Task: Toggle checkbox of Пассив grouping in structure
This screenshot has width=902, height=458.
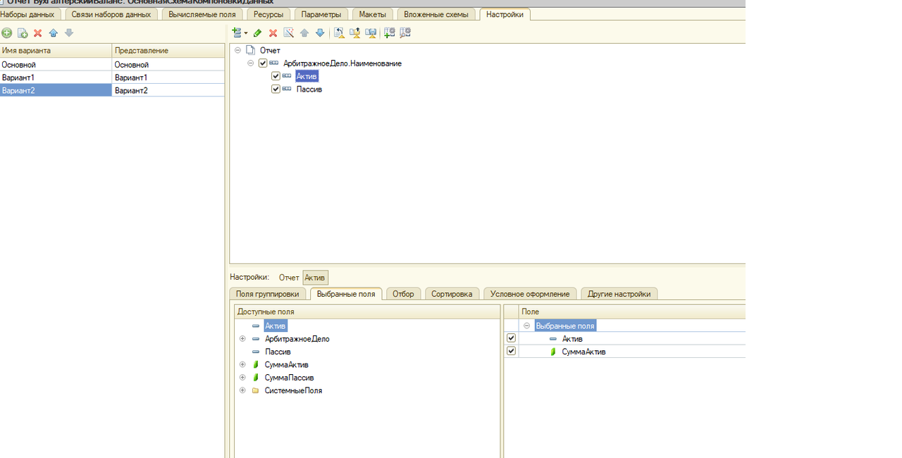Action: point(276,89)
